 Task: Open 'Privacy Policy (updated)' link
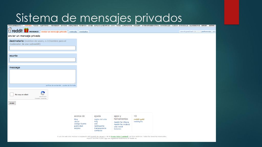(119, 137)
